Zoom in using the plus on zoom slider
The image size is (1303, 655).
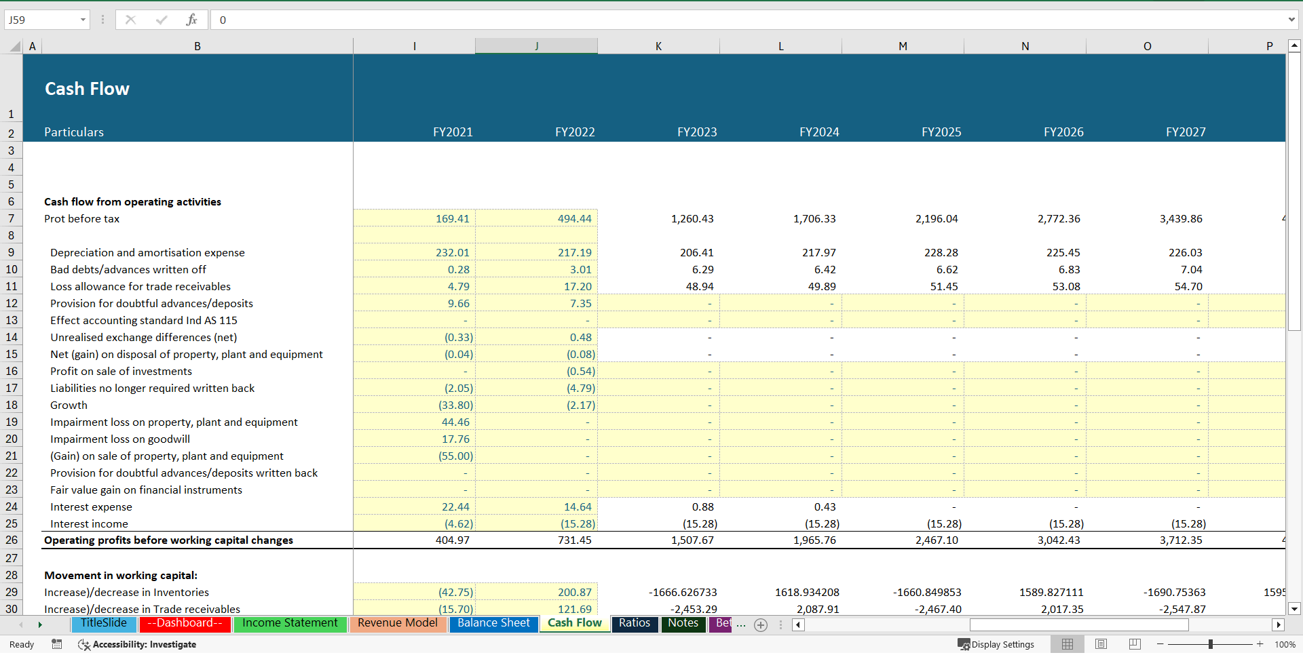1259,644
